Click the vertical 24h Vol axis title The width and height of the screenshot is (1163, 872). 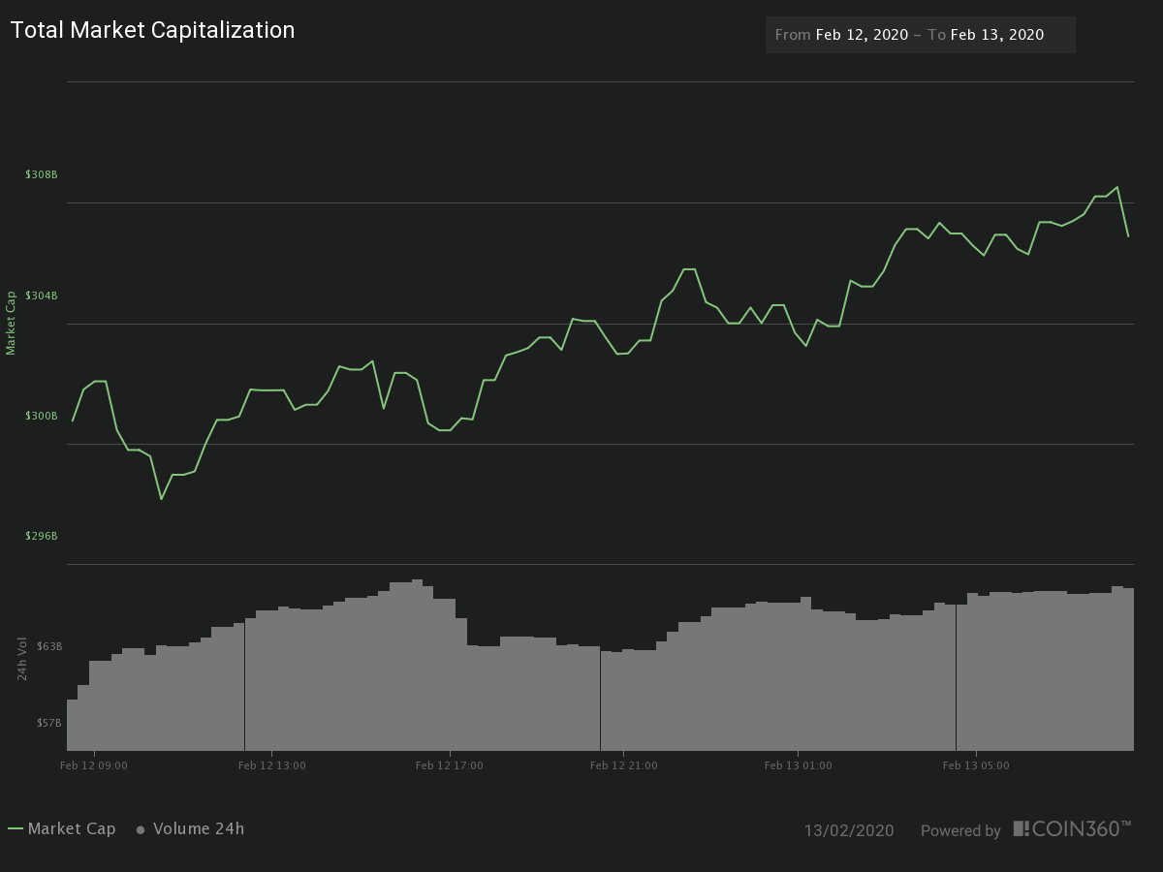[x=21, y=658]
